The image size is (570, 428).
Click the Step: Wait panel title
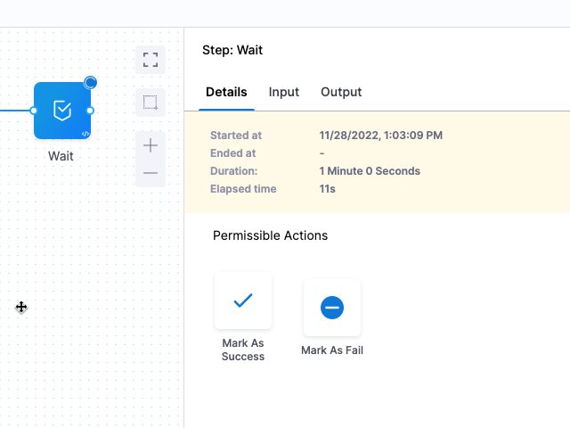[232, 50]
